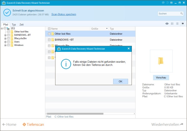The width and height of the screenshot is (187, 131).
Task: Switch to the Pfad tab
Action: [x=6, y=25]
